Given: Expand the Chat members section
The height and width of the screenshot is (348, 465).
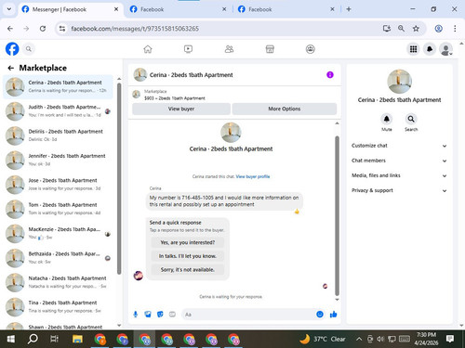Looking at the screenshot, I should point(399,161).
